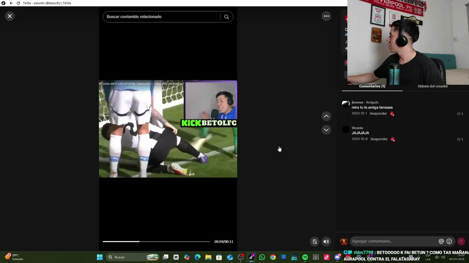The image size is (469, 263).
Task: Open the red TikTok taskbar icon
Action: 326,257
